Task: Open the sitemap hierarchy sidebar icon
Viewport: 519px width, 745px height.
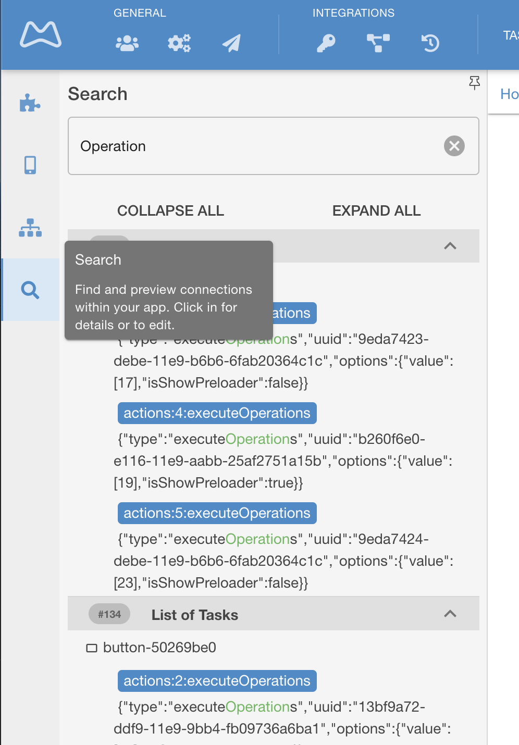Action: point(30,228)
